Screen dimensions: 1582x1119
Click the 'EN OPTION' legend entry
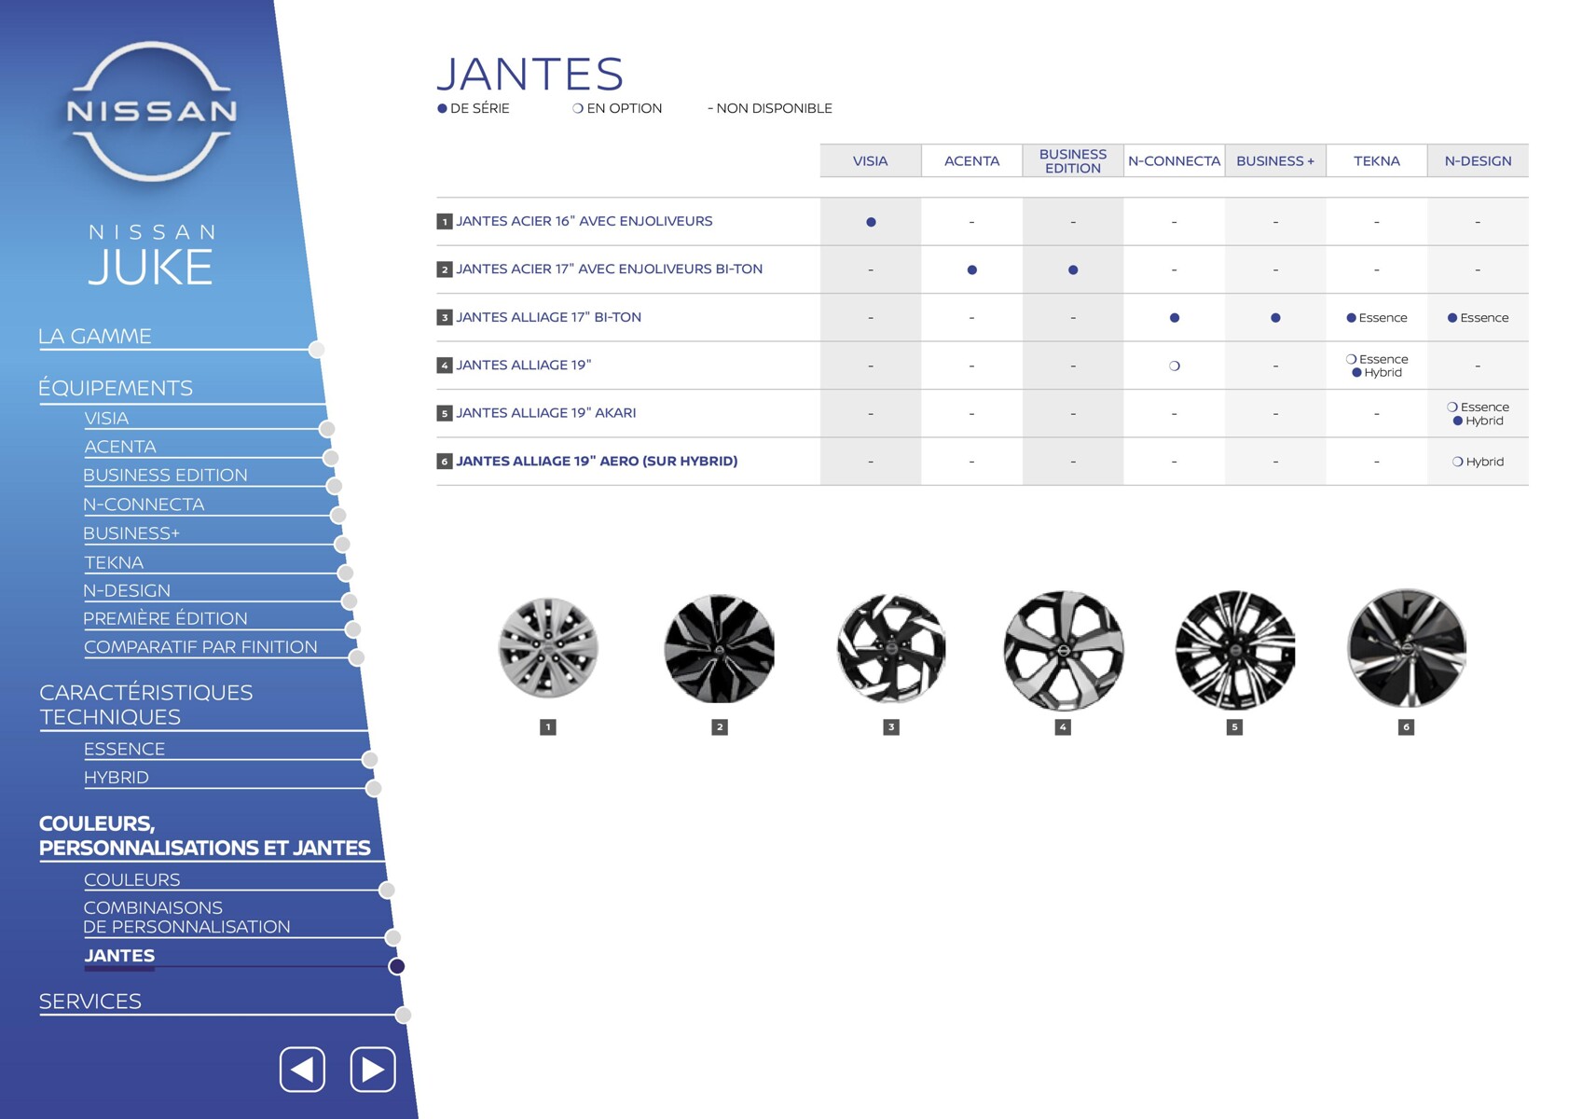point(617,108)
